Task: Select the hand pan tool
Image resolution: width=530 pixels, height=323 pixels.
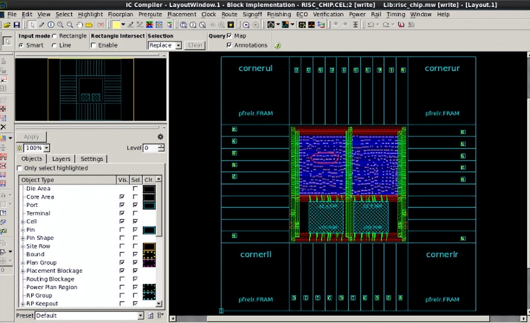Action: (79, 25)
